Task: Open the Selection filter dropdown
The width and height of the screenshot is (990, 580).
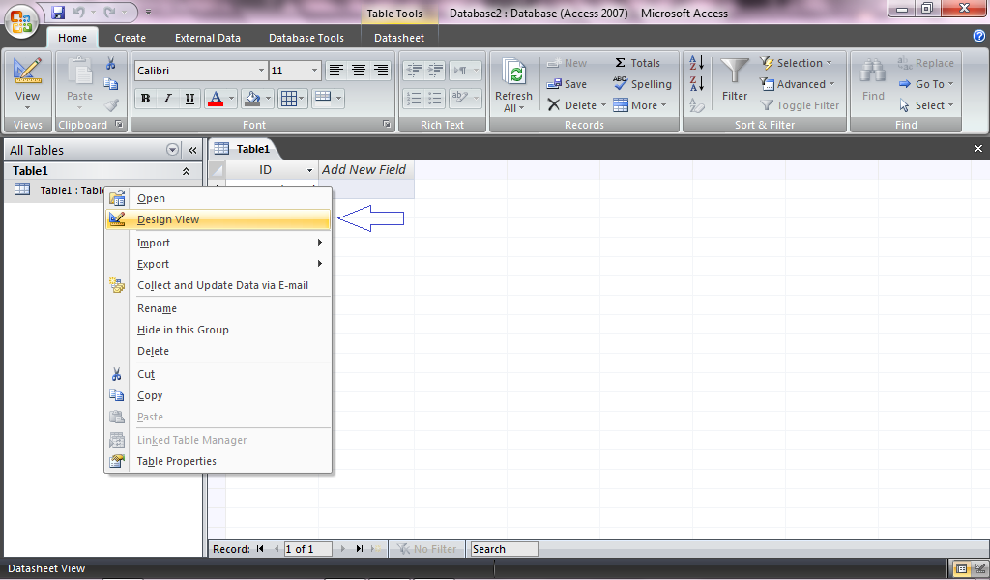Action: point(797,63)
